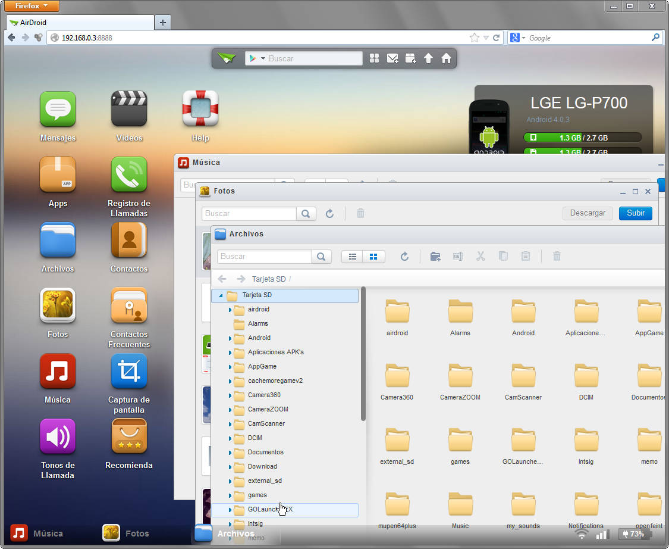This screenshot has width=669, height=549.
Task: Focus the Buscar field in Archivos
Action: coord(265,257)
